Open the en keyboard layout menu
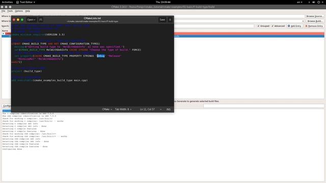 click(300, 2)
